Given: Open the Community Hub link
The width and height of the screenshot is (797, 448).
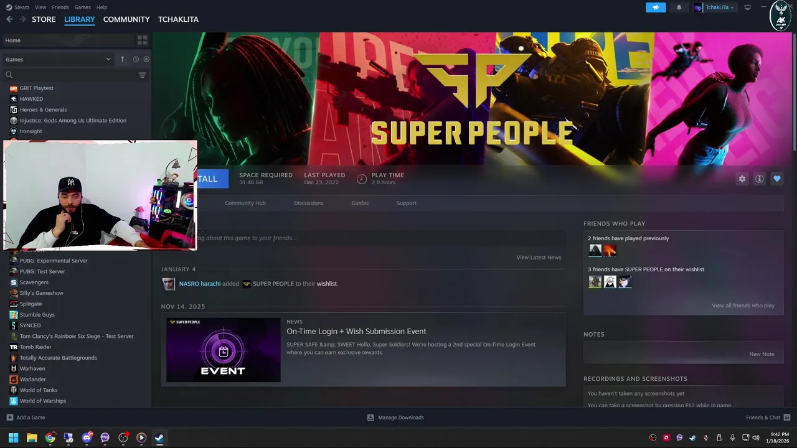Looking at the screenshot, I should pos(245,203).
